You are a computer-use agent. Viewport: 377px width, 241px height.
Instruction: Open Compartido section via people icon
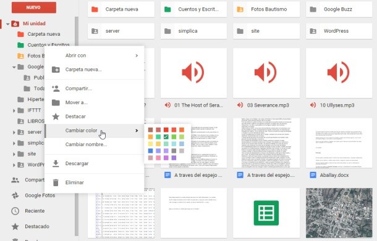(x=15, y=180)
